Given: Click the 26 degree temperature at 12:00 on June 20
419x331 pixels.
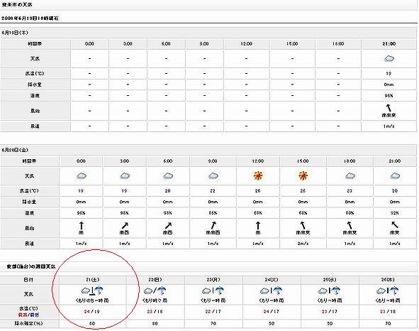Looking at the screenshot, I should [x=257, y=190].
